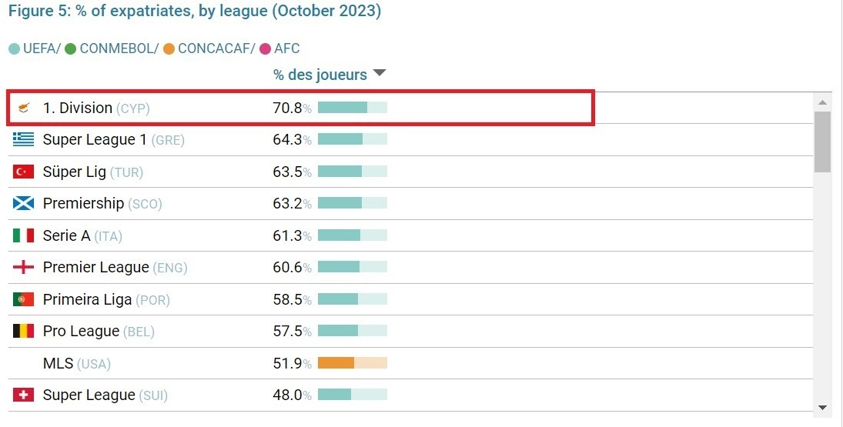Click the Italy flag icon
Screen dimensions: 843x427
(x=23, y=235)
